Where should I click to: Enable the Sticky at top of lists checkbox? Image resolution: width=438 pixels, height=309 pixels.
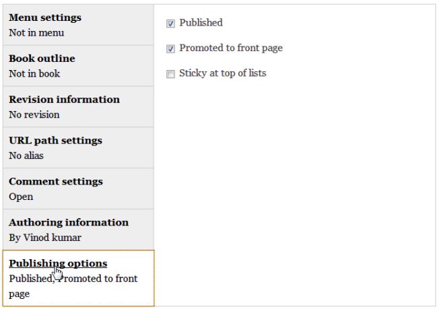point(170,73)
